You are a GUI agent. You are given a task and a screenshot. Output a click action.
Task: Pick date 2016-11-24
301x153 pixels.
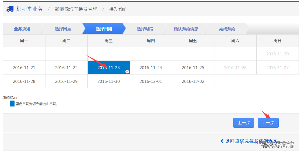[x=151, y=67]
